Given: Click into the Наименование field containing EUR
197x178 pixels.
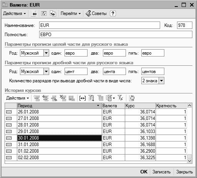Looking at the screenshot, I should 99,25.
